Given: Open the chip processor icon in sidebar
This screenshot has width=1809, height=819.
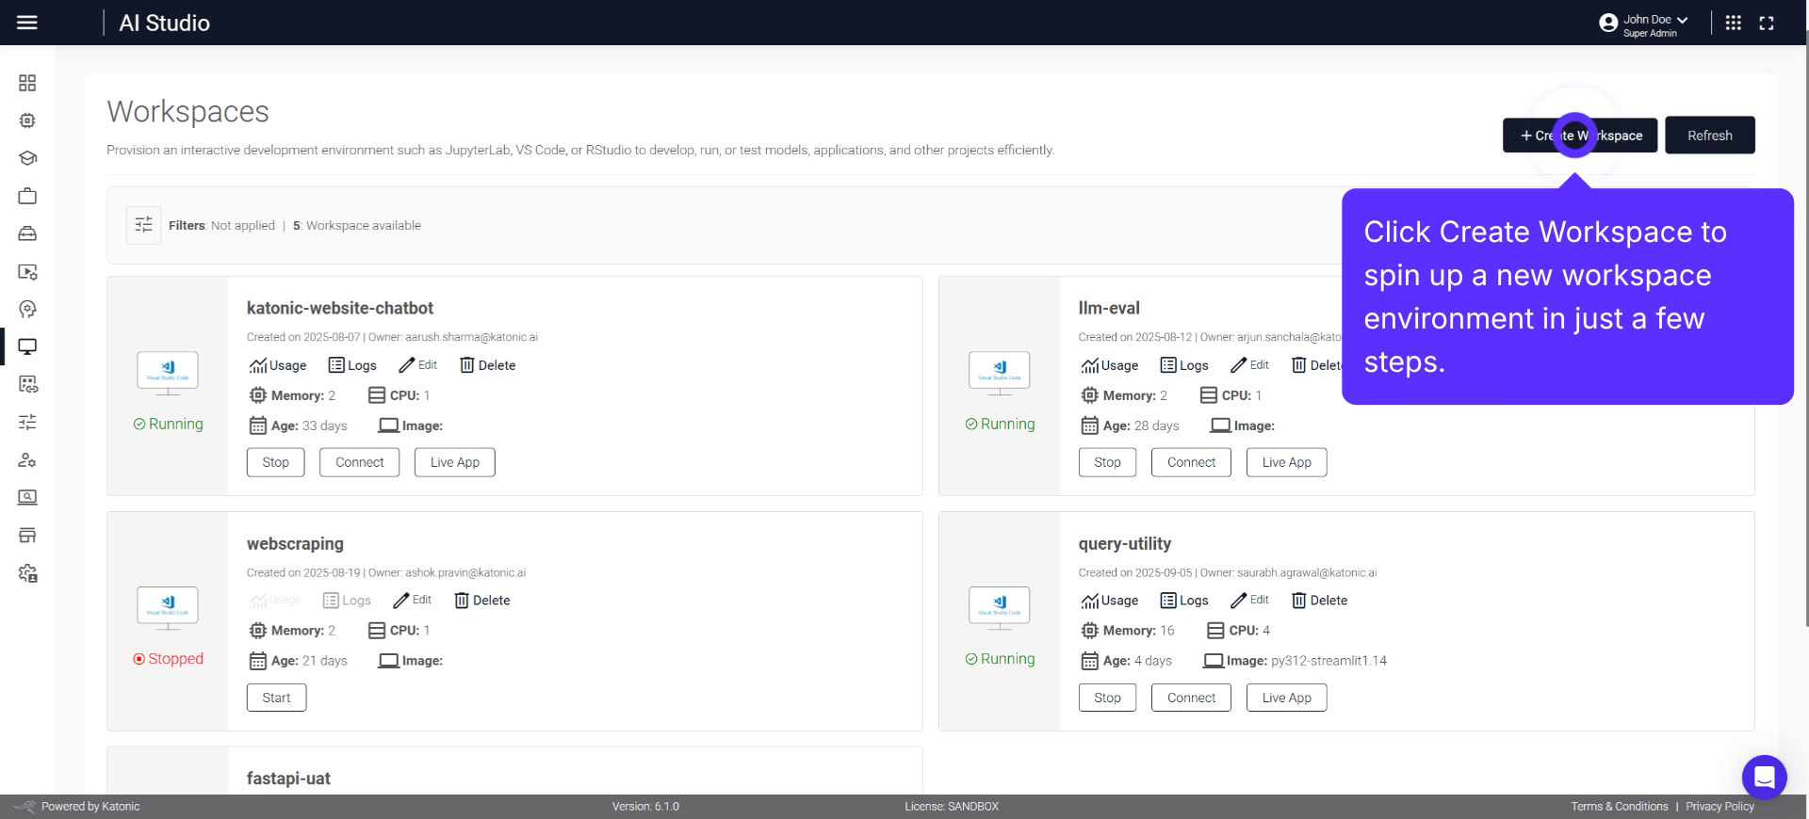Looking at the screenshot, I should point(27,120).
